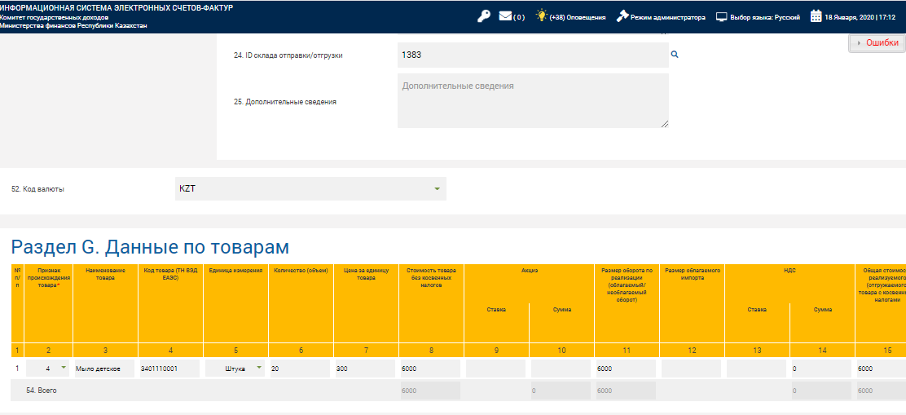Screen dimensions: 906x415
Task: Click the excise rate field in row 1
Action: point(495,369)
